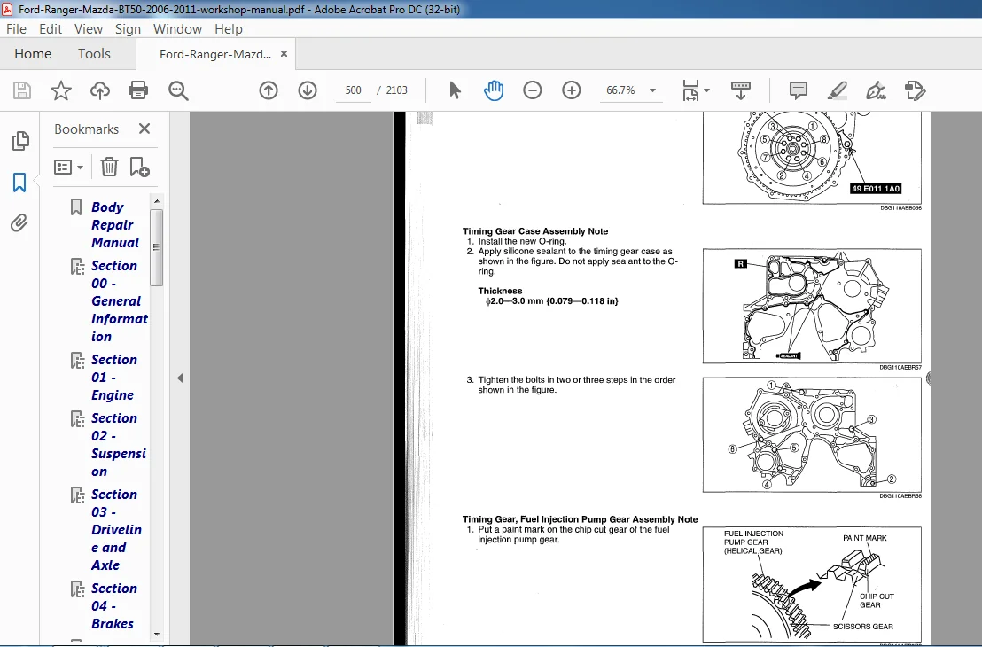Expand Section 00 - General Information bookmark
The image size is (982, 647).
coord(77,267)
